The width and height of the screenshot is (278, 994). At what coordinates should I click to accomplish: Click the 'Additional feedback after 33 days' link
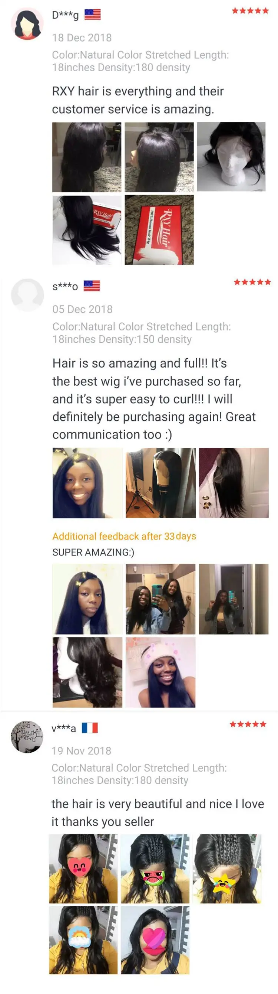(x=125, y=536)
